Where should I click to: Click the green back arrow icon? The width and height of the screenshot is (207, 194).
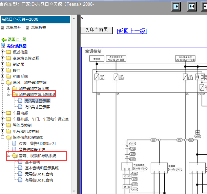pyautogui.click(x=4, y=40)
